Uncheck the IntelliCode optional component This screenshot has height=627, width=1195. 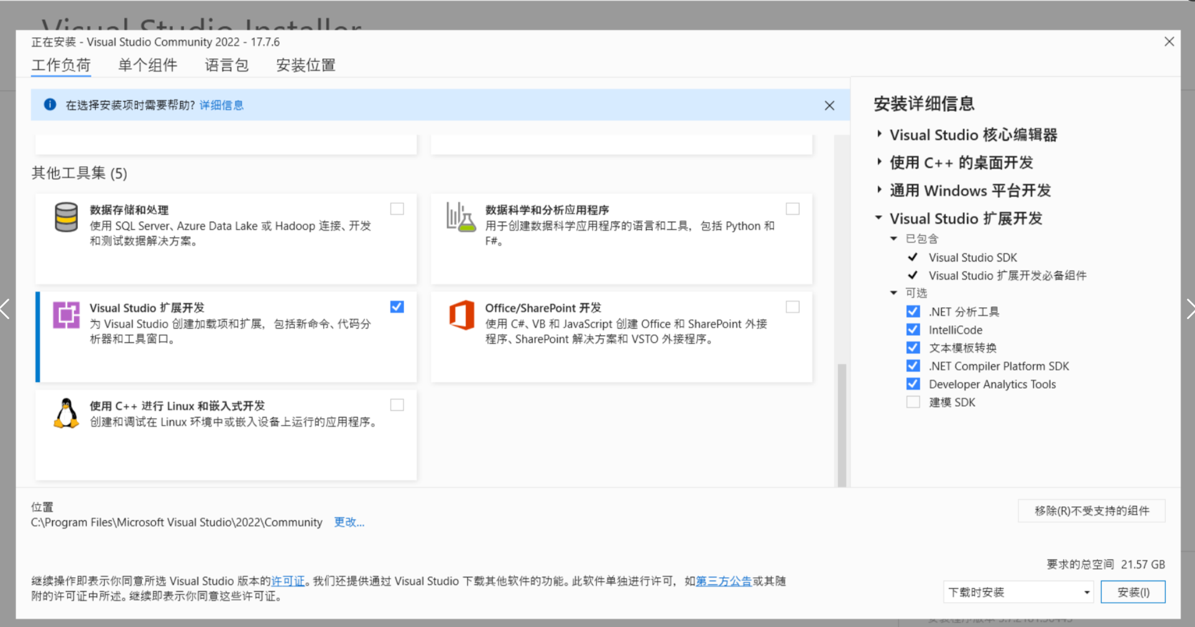point(913,329)
